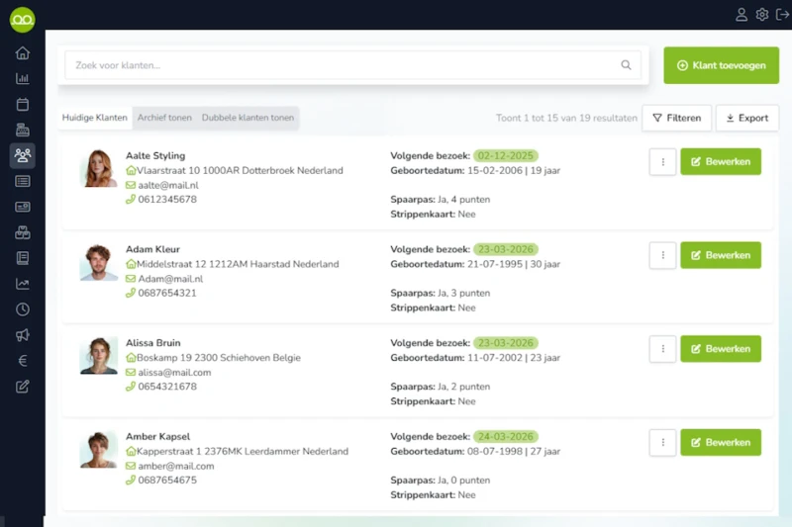Click the Zoek voor klanten search field
Viewport: 792px width, 527px height.
[x=342, y=65]
